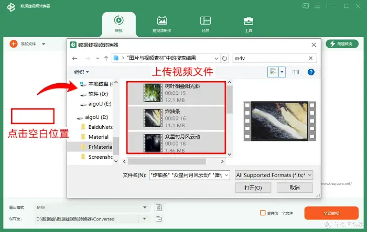Select the PrMaterial folder

pos(90,147)
